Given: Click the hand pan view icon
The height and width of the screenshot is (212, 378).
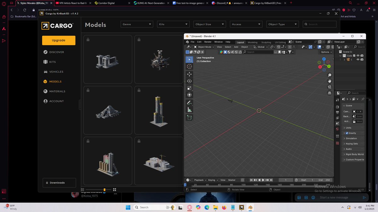Looking at the screenshot, I should (x=329, y=81).
